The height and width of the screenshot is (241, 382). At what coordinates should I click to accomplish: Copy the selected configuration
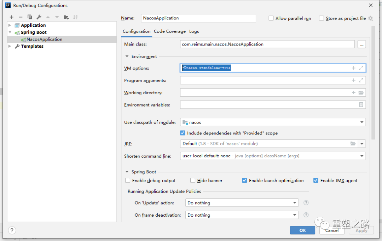point(30,17)
